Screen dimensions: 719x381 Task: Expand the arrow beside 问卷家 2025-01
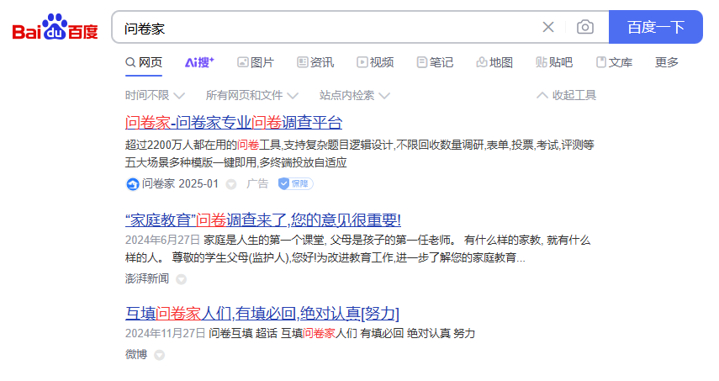tap(231, 184)
